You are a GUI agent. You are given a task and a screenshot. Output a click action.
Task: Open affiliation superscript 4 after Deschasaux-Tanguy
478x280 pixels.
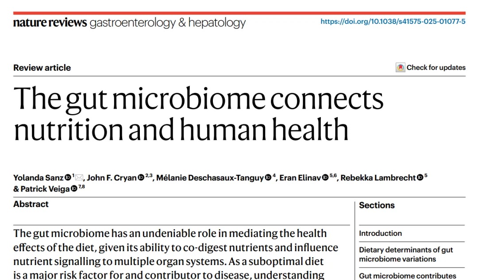coord(274,176)
